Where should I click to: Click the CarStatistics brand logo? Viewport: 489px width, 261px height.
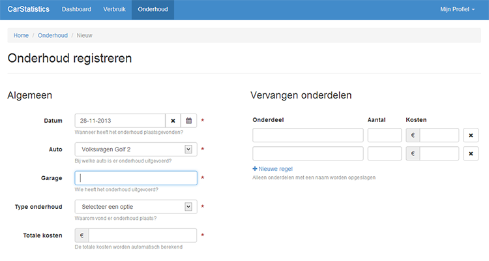click(x=28, y=10)
